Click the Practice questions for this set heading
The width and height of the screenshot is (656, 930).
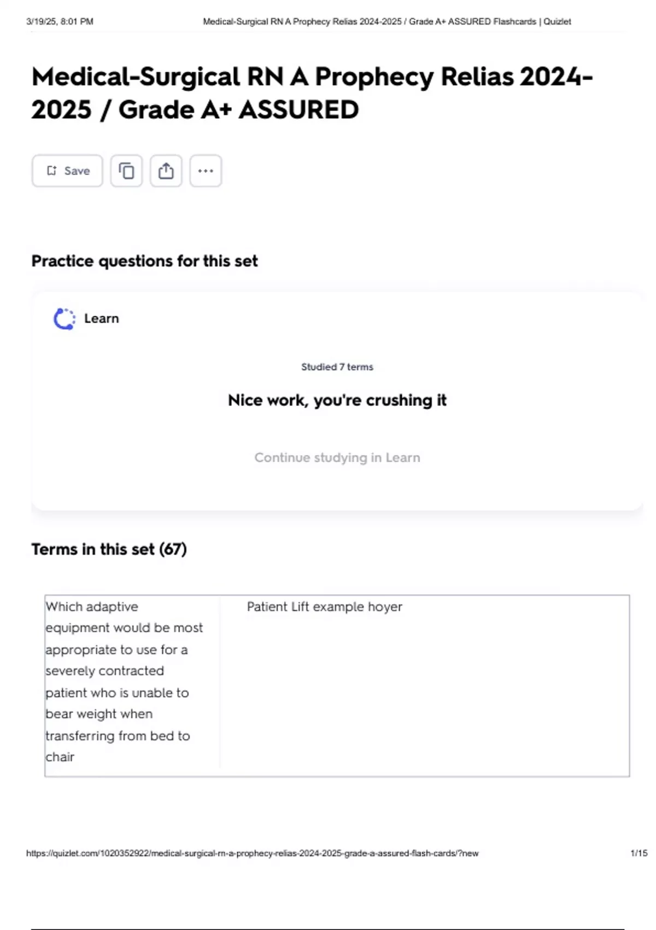point(144,261)
